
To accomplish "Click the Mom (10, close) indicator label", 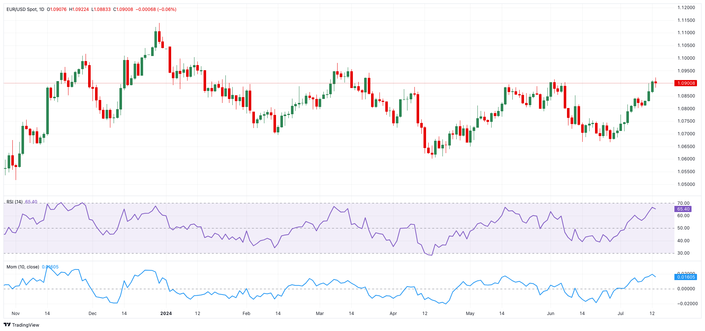I will coord(23,267).
